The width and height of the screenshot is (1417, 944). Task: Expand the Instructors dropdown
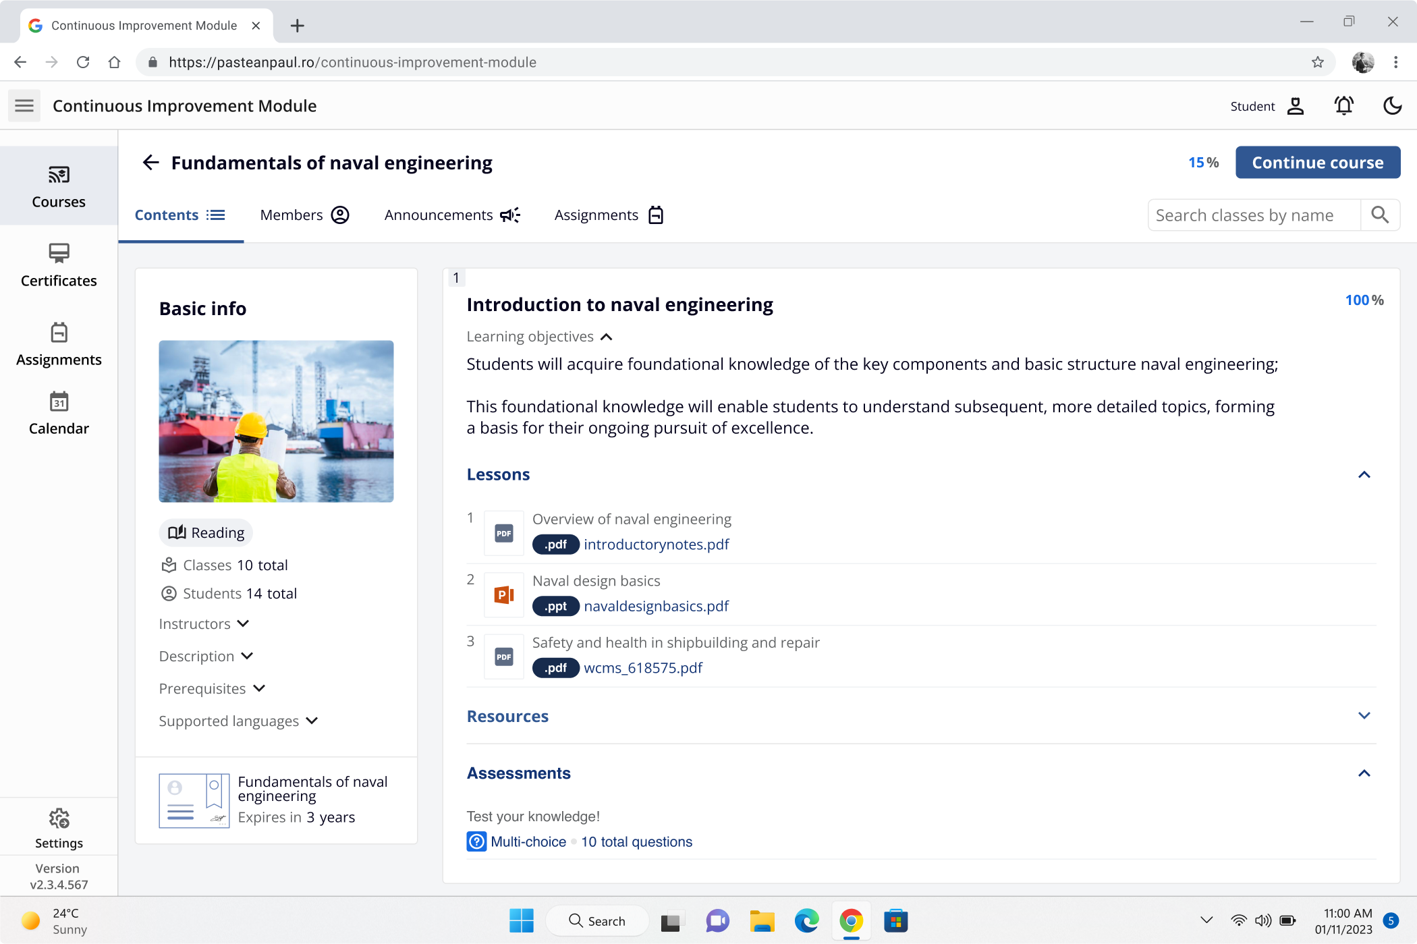[x=243, y=623]
